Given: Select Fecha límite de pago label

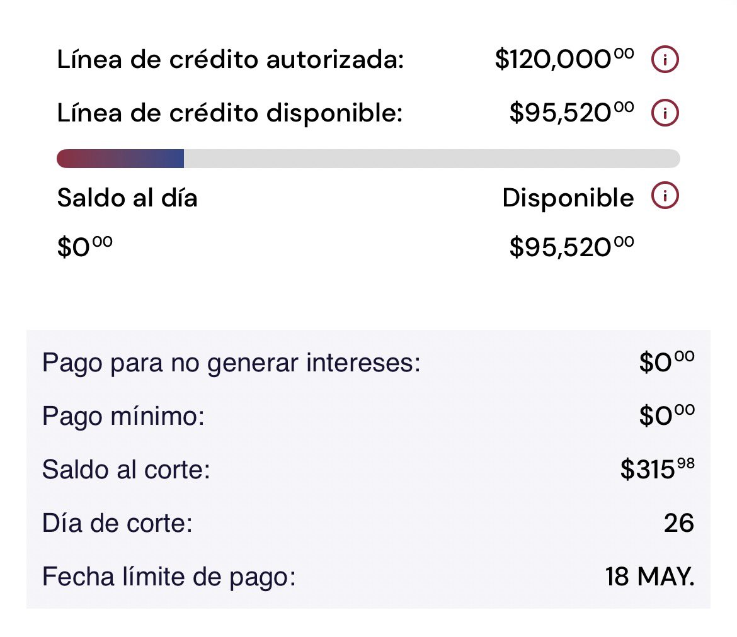Looking at the screenshot, I should 169,577.
